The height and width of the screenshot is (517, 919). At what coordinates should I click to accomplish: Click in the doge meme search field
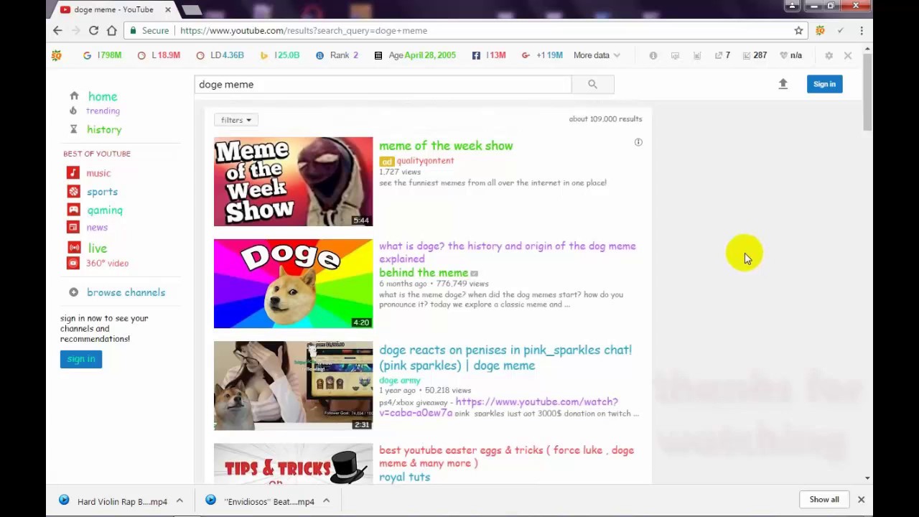pos(384,84)
